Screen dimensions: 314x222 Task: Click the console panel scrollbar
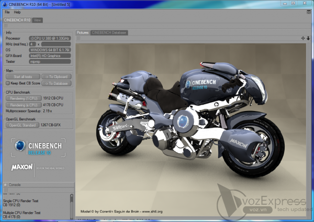(72, 206)
